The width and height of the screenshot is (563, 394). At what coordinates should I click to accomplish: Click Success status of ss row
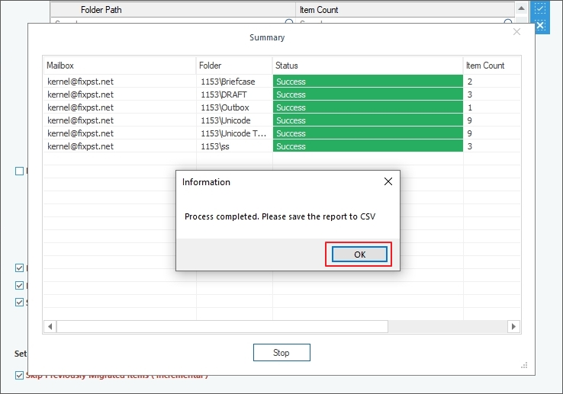368,146
